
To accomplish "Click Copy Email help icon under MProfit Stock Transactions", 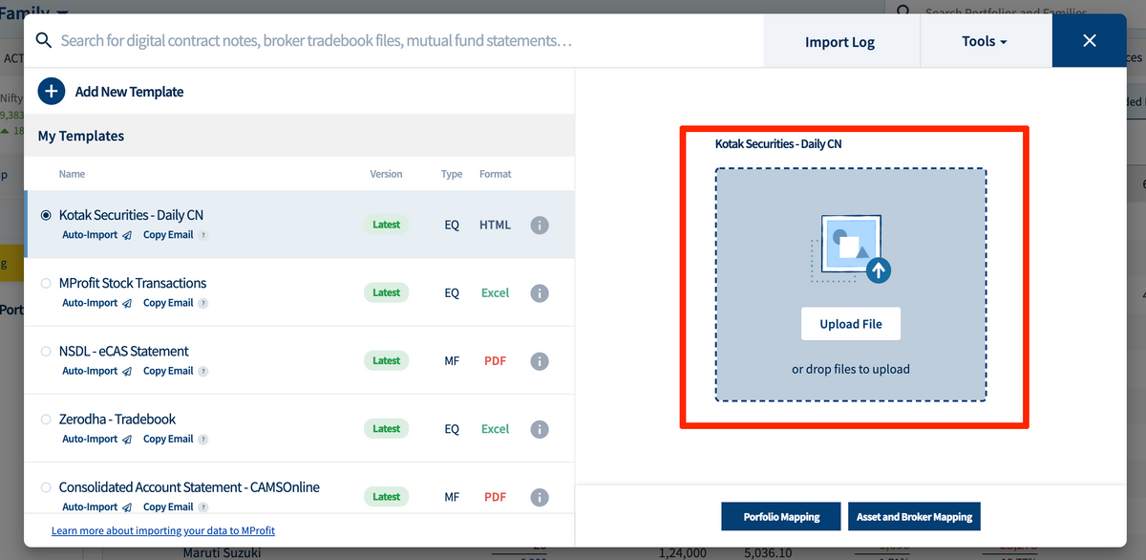I will [202, 303].
